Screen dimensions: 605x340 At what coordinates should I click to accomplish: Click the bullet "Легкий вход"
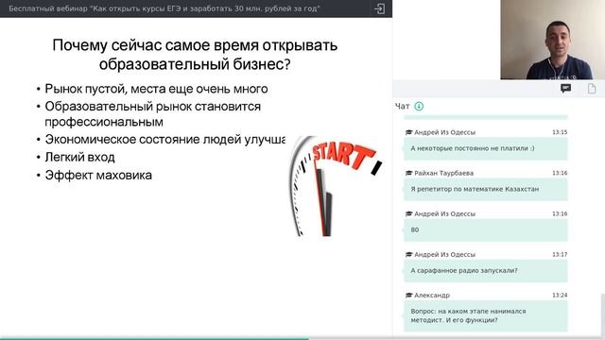pyautogui.click(x=79, y=158)
